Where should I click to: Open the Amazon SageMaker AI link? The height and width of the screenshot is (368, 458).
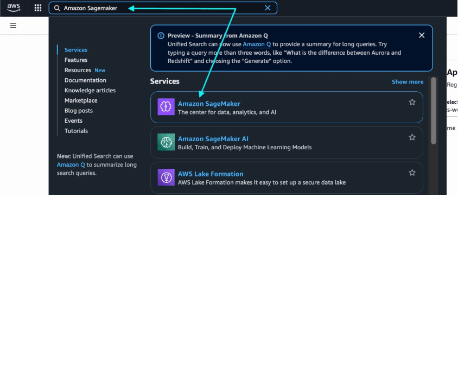point(213,139)
